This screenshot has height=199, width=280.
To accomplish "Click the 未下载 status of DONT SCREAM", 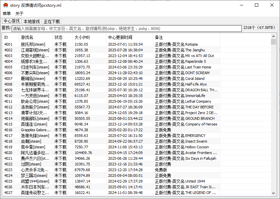I will [61, 73].
